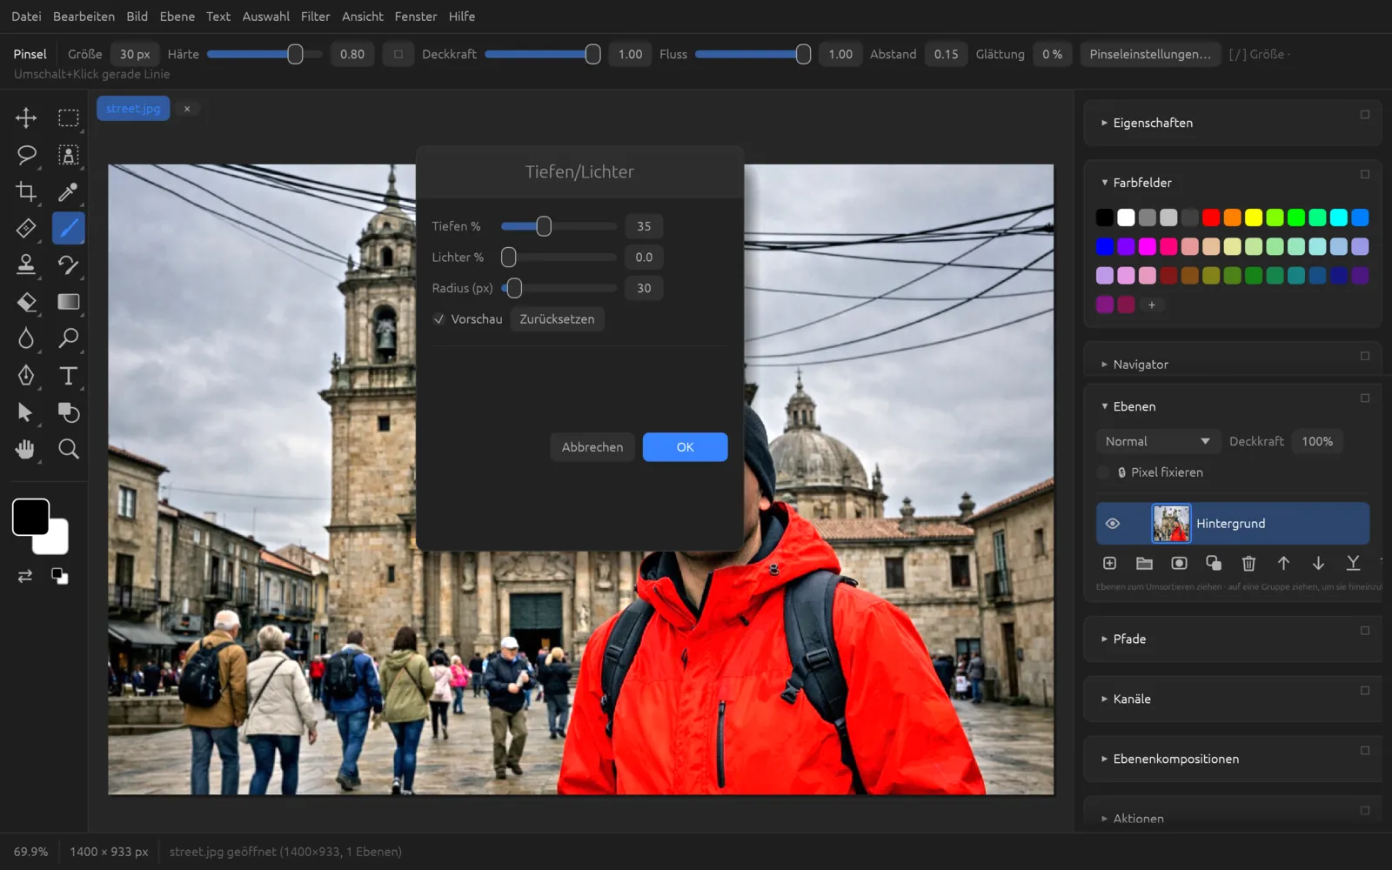Delete layer with the trash icon
The width and height of the screenshot is (1392, 870).
coord(1248,564)
